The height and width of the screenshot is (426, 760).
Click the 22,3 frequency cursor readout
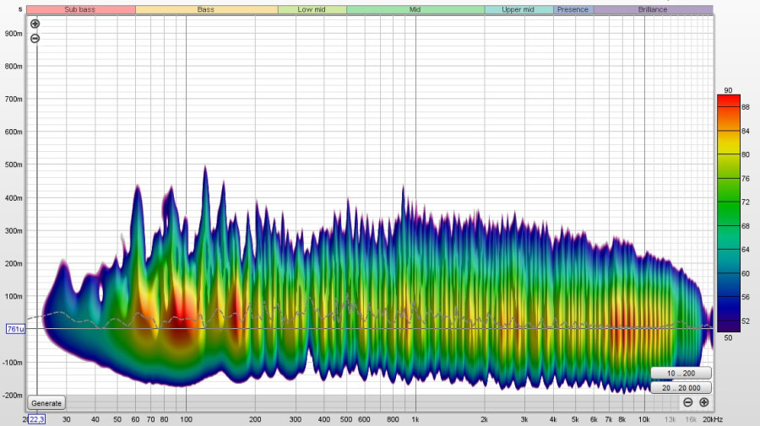pyautogui.click(x=37, y=419)
